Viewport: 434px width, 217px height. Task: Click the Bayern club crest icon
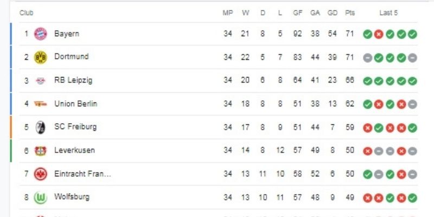point(41,34)
